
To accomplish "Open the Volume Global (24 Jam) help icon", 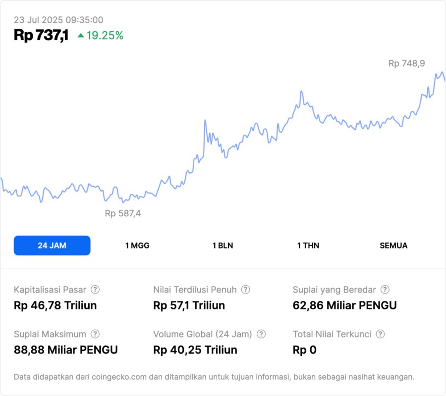I will (261, 334).
